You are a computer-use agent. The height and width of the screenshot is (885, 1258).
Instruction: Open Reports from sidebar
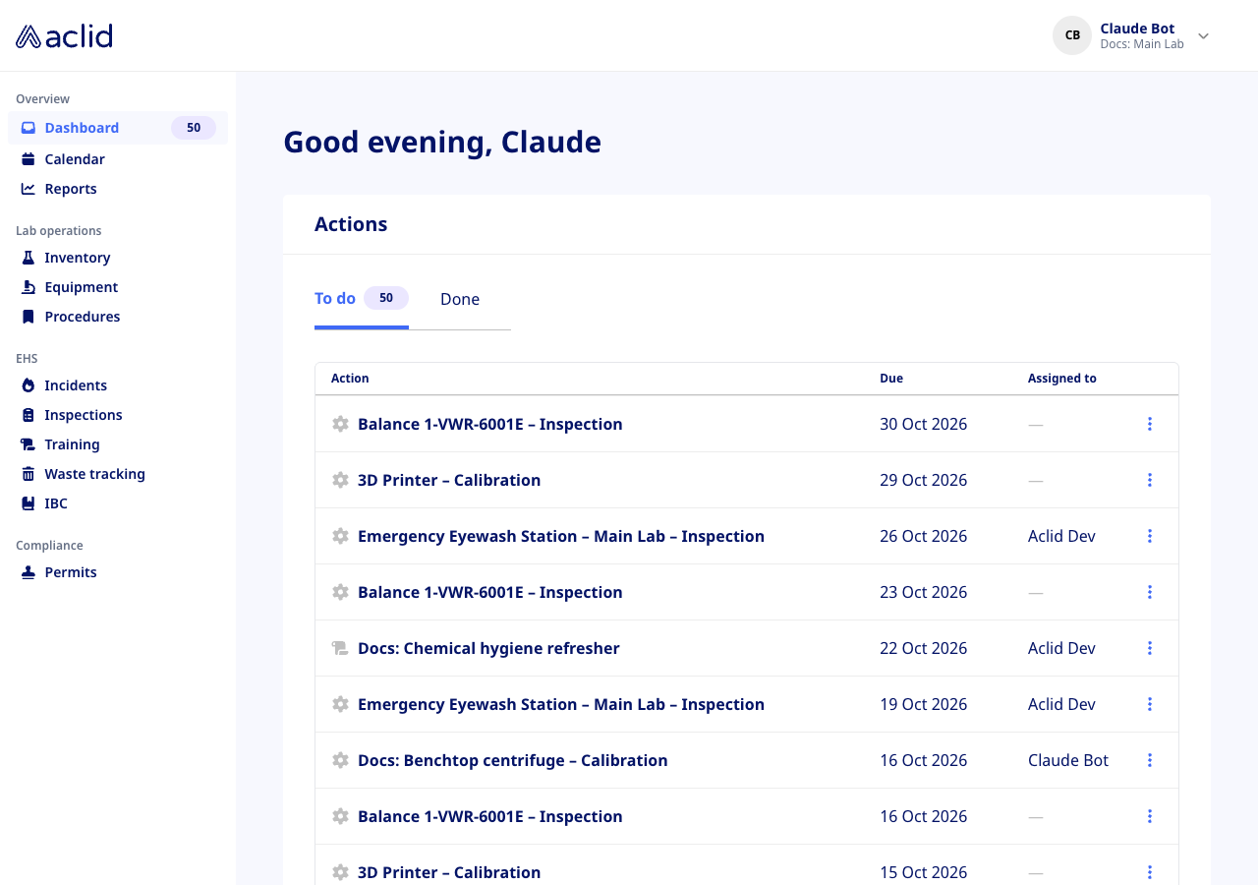pos(71,189)
